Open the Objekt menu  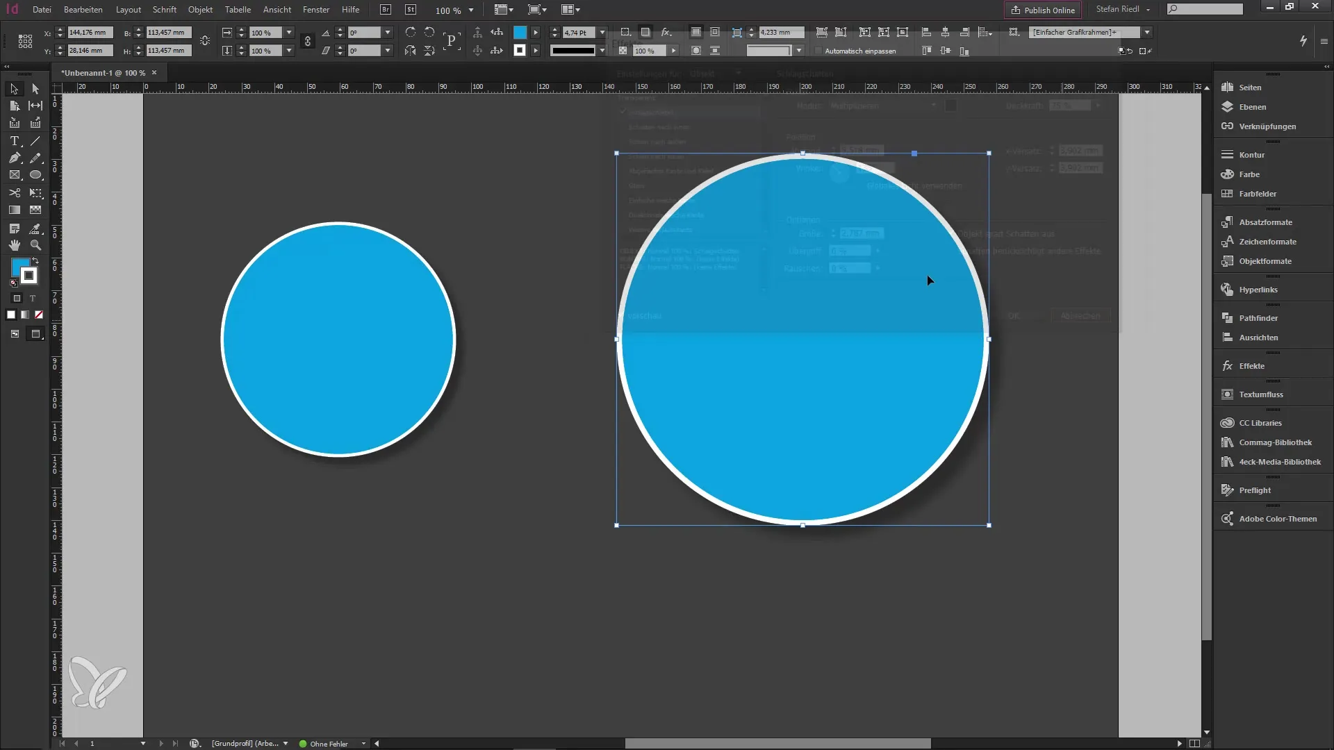point(200,10)
